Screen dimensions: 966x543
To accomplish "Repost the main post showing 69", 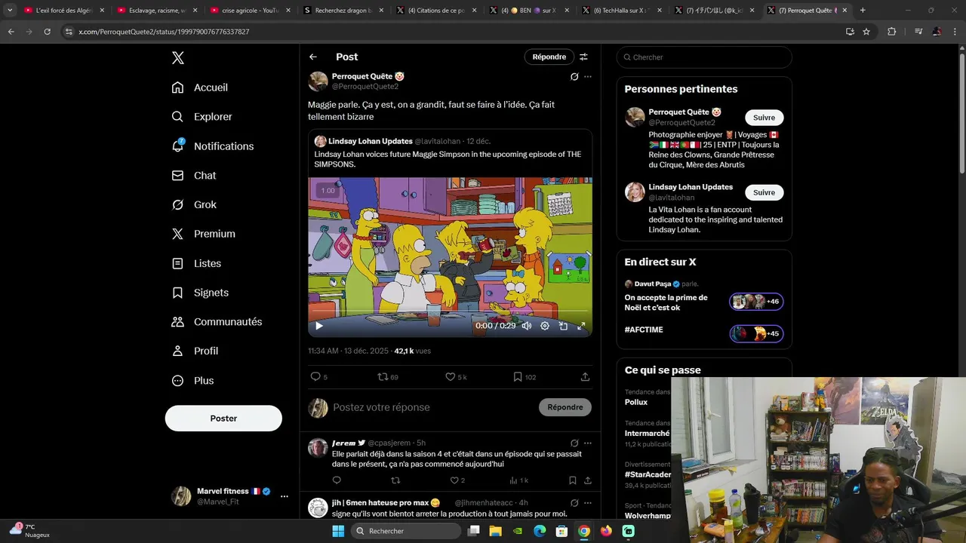I will tap(383, 376).
